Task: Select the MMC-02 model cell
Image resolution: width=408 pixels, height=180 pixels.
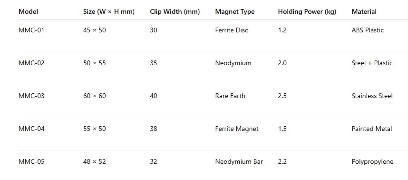Action: (x=31, y=63)
